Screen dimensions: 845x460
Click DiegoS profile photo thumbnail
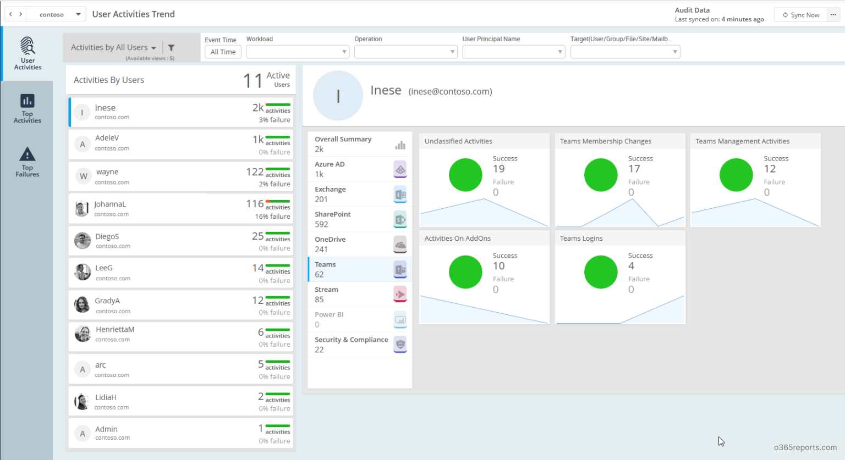83,241
